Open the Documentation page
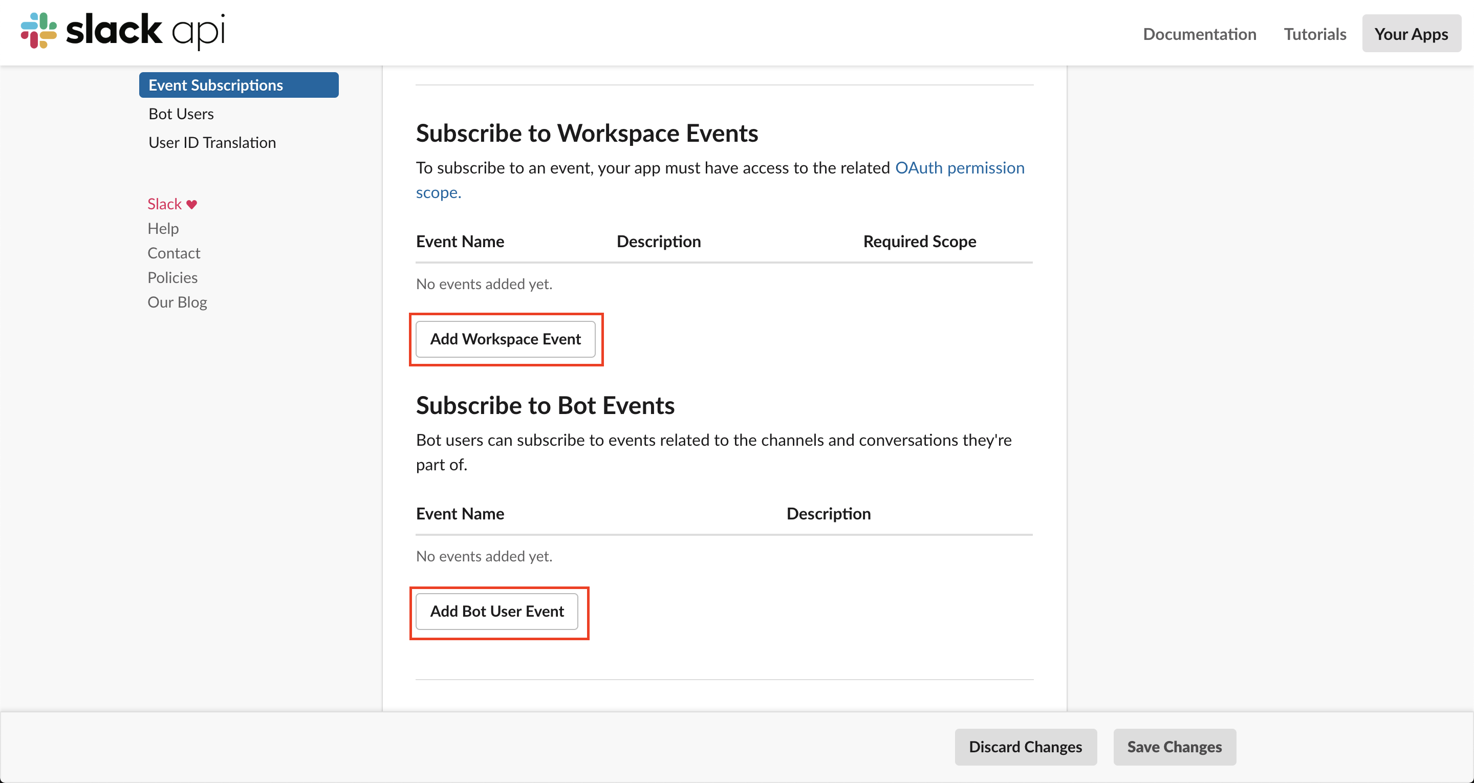1474x783 pixels. (x=1199, y=33)
